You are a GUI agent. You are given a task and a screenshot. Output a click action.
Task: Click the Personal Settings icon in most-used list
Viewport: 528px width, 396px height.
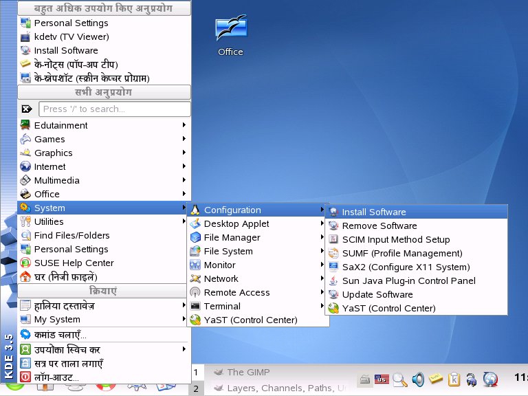click(x=25, y=23)
